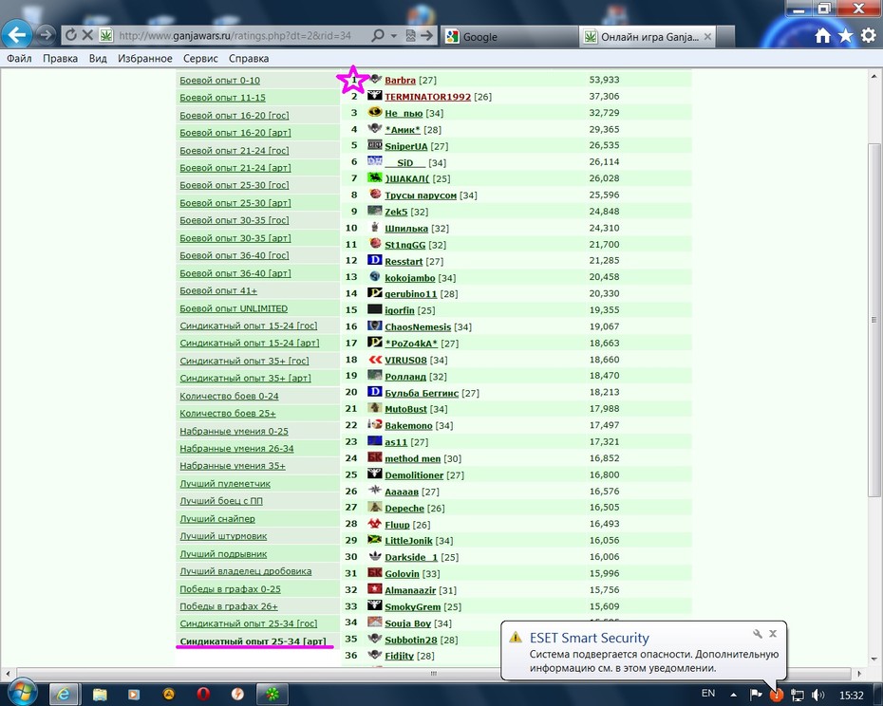The height and width of the screenshot is (706, 883).
Task: Click syndicate icon next to Не_пью
Action: click(374, 111)
